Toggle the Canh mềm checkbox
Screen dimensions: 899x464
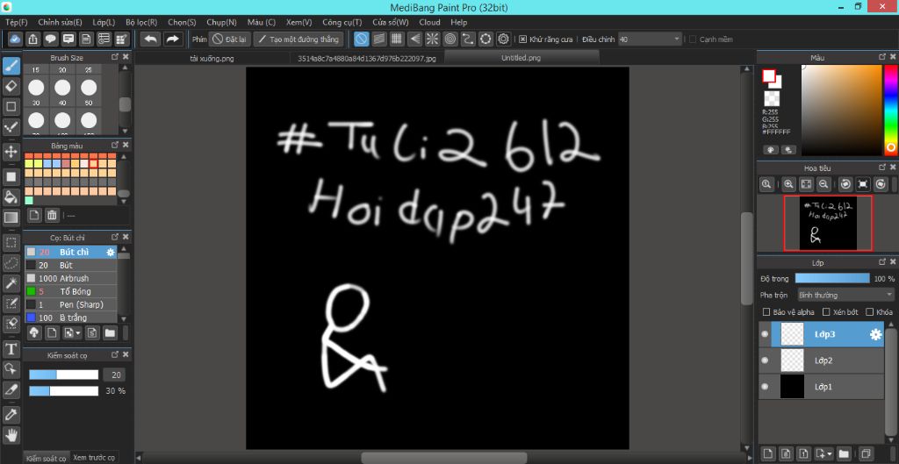click(693, 39)
